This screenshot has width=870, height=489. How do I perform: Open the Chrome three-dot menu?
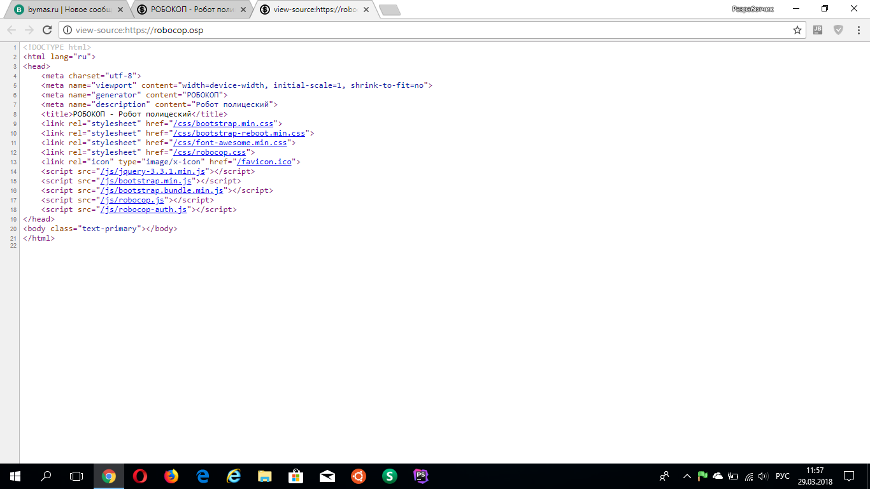click(x=857, y=30)
